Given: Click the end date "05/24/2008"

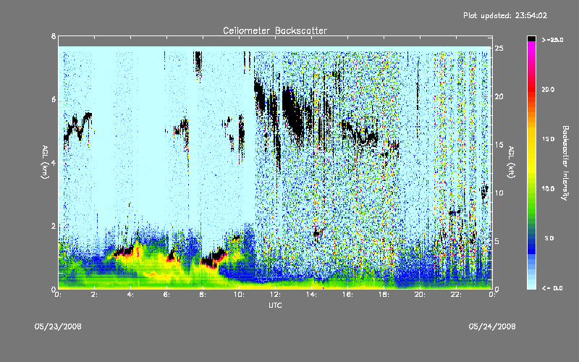Looking at the screenshot, I should click(492, 327).
